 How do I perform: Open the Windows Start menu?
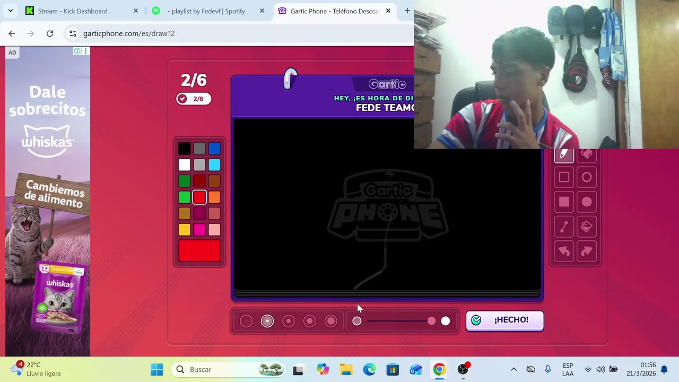click(x=157, y=370)
